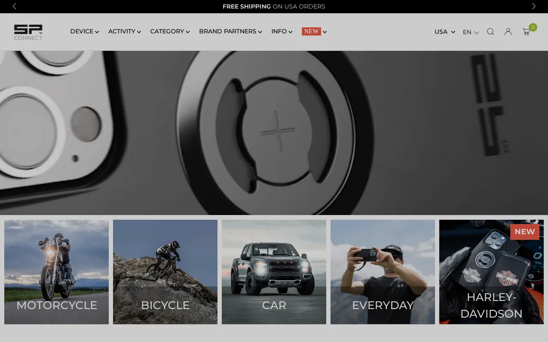Open the HARLEY-DAVIDSON category tile
This screenshot has height=342, width=548.
(491, 272)
